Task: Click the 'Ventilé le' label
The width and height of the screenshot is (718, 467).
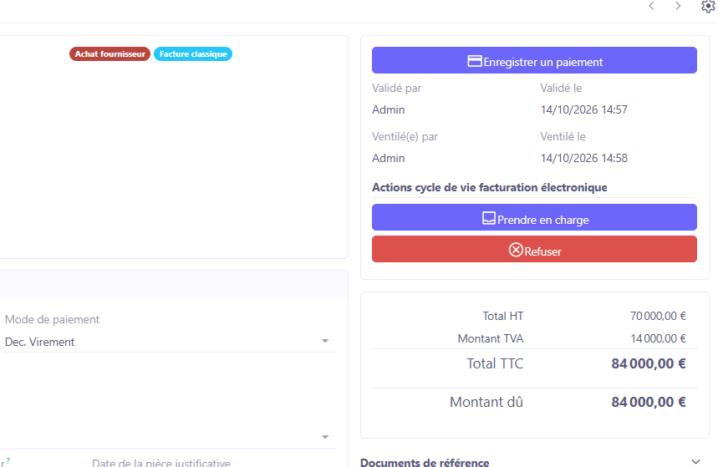Action: 563,136
